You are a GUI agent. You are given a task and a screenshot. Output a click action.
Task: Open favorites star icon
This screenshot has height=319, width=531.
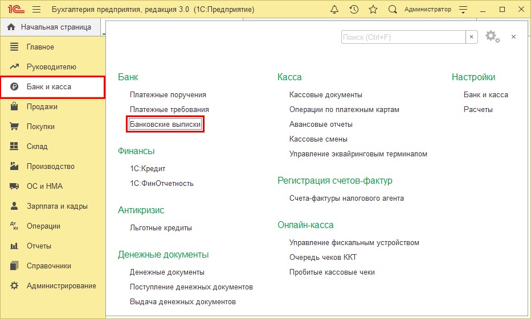pos(373,10)
